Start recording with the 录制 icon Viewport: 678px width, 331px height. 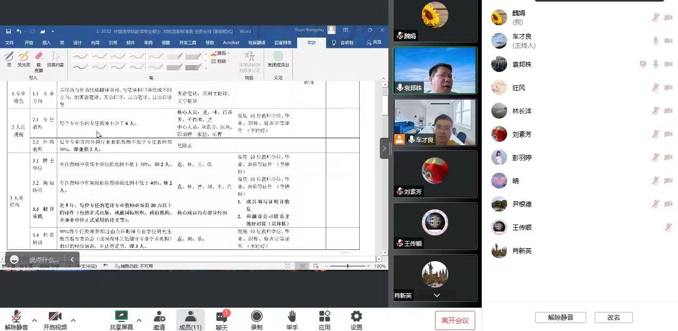pyautogui.click(x=256, y=317)
